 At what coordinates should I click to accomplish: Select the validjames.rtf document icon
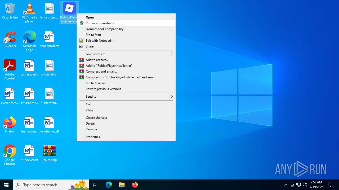click(x=50, y=125)
